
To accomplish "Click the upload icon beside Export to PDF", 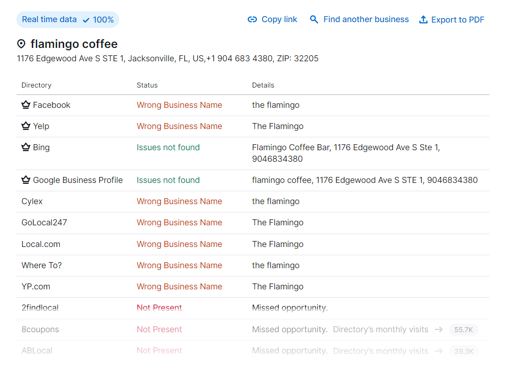I will tap(423, 20).
